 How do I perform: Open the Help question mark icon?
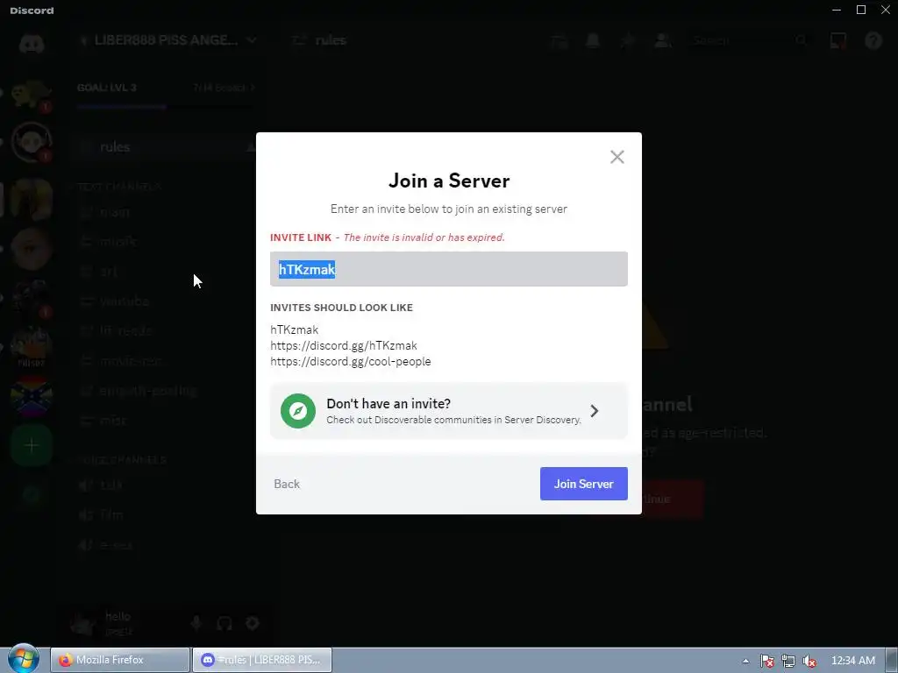873,40
